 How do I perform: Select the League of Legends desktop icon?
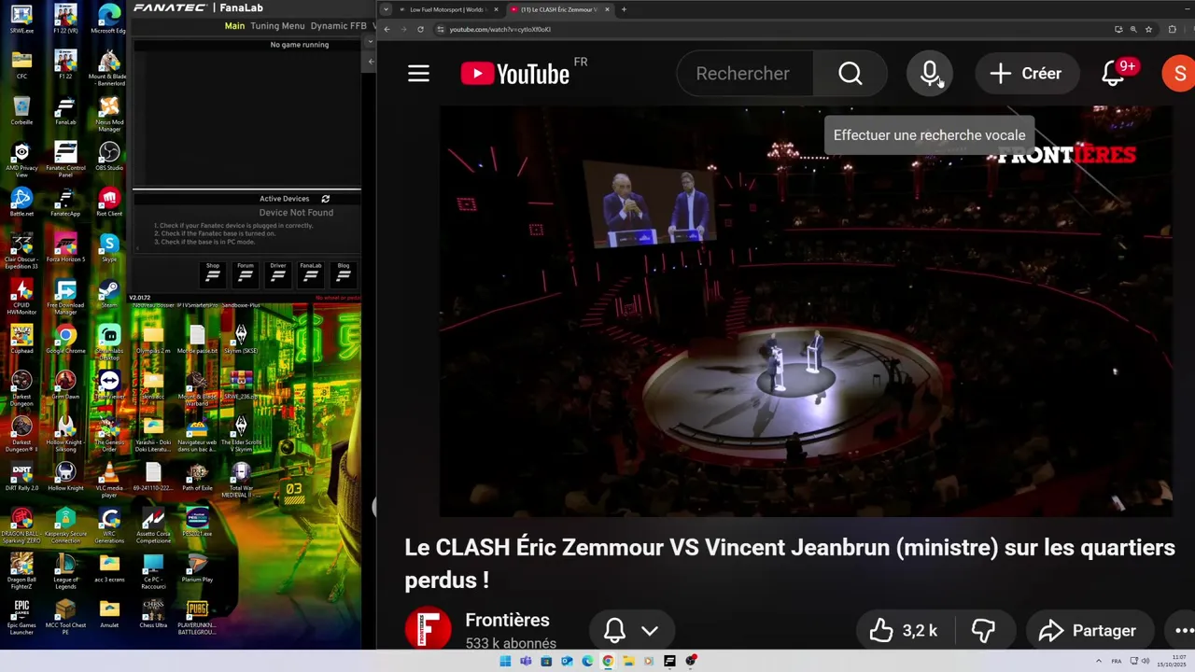pyautogui.click(x=65, y=571)
